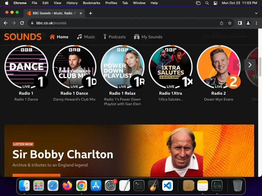Open View menu
Image resolution: width=262 pixels, height=196 pixels.
[x=58, y=3]
